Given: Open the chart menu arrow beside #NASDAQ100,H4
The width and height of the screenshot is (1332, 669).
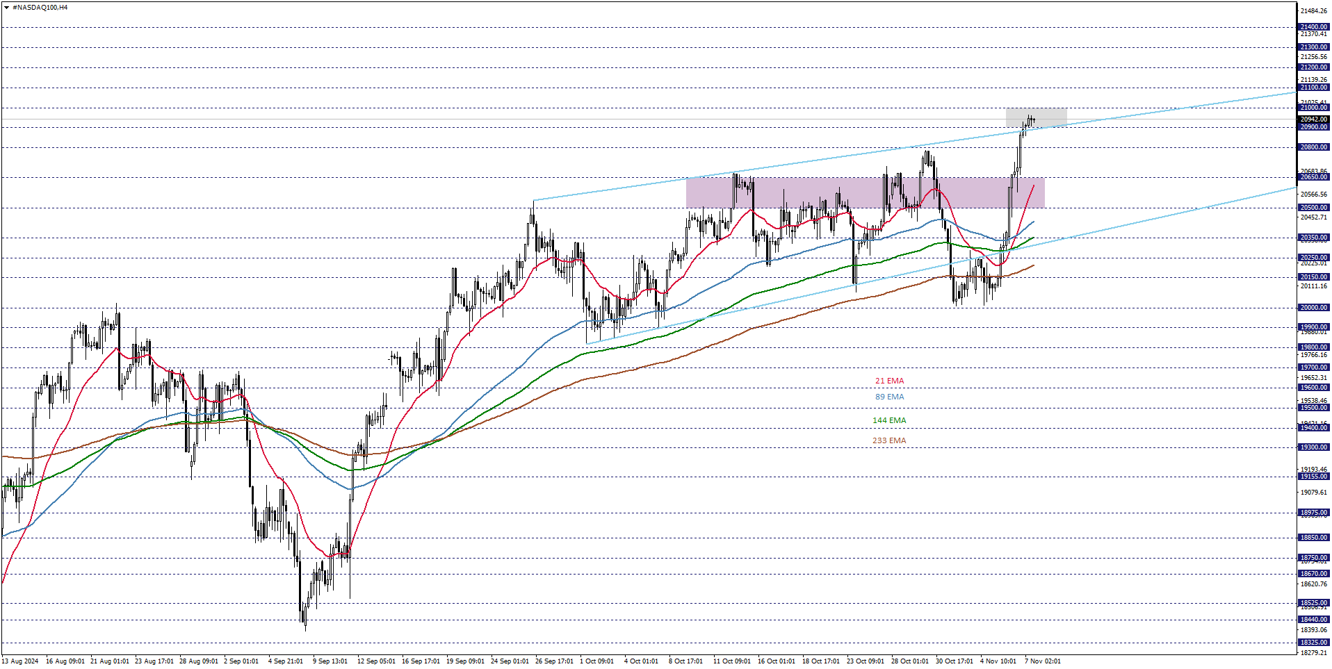Looking at the screenshot, I should (x=6, y=8).
